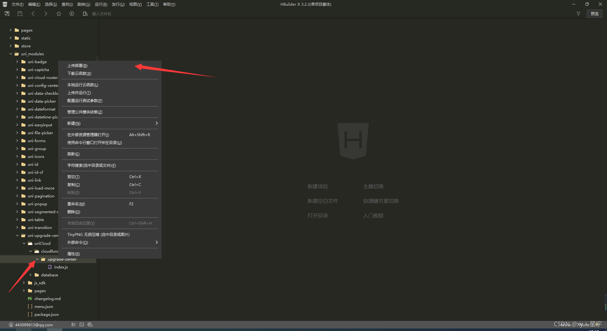Choose 属性(R) in context menu
The width and height of the screenshot is (607, 331).
pos(110,254)
